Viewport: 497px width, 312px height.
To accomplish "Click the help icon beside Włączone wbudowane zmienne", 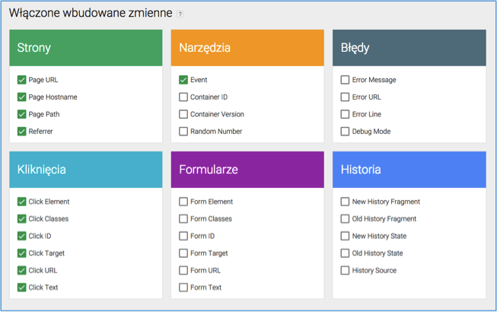I will (x=180, y=14).
